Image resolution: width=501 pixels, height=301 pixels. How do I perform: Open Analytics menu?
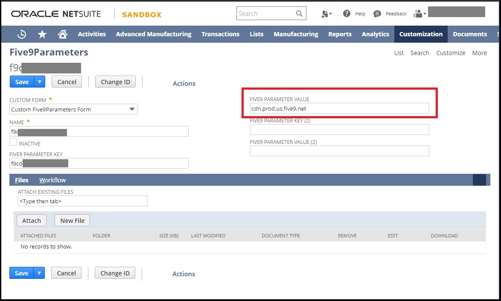(376, 34)
